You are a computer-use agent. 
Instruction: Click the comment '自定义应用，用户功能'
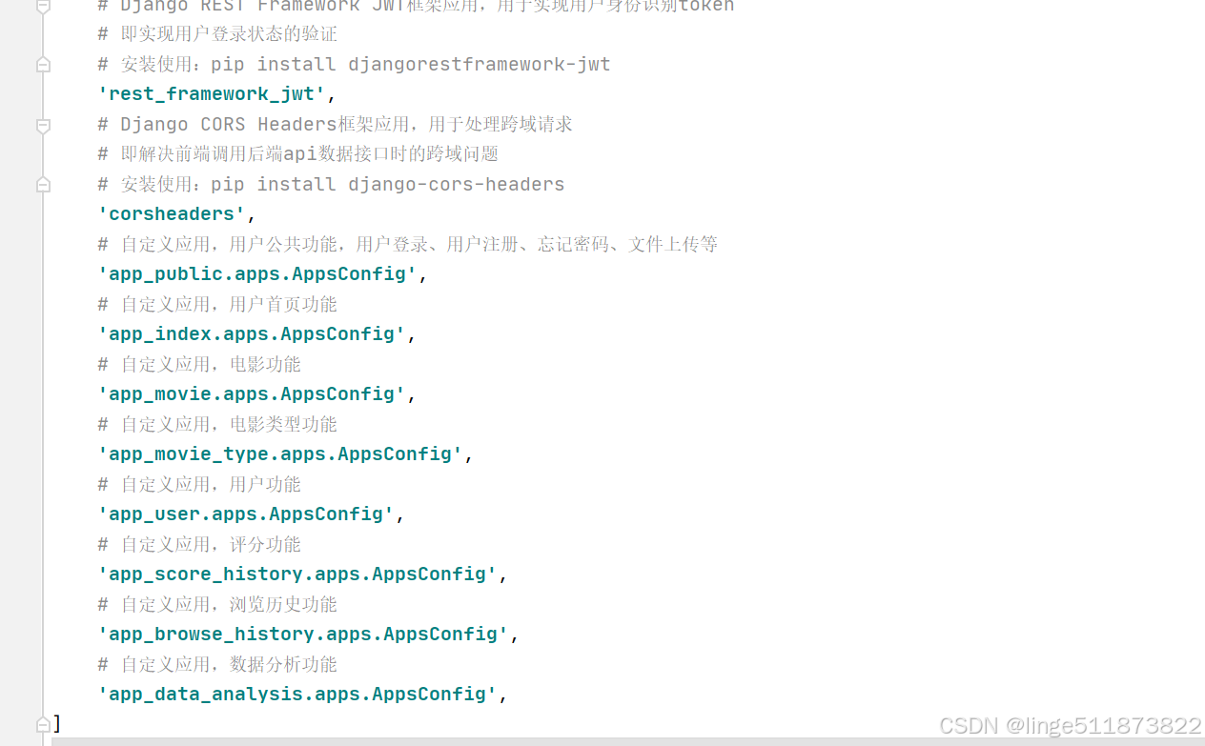tap(199, 485)
